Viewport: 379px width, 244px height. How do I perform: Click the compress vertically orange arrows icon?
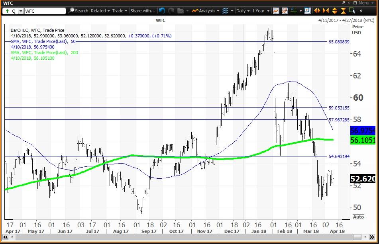tap(344, 11)
